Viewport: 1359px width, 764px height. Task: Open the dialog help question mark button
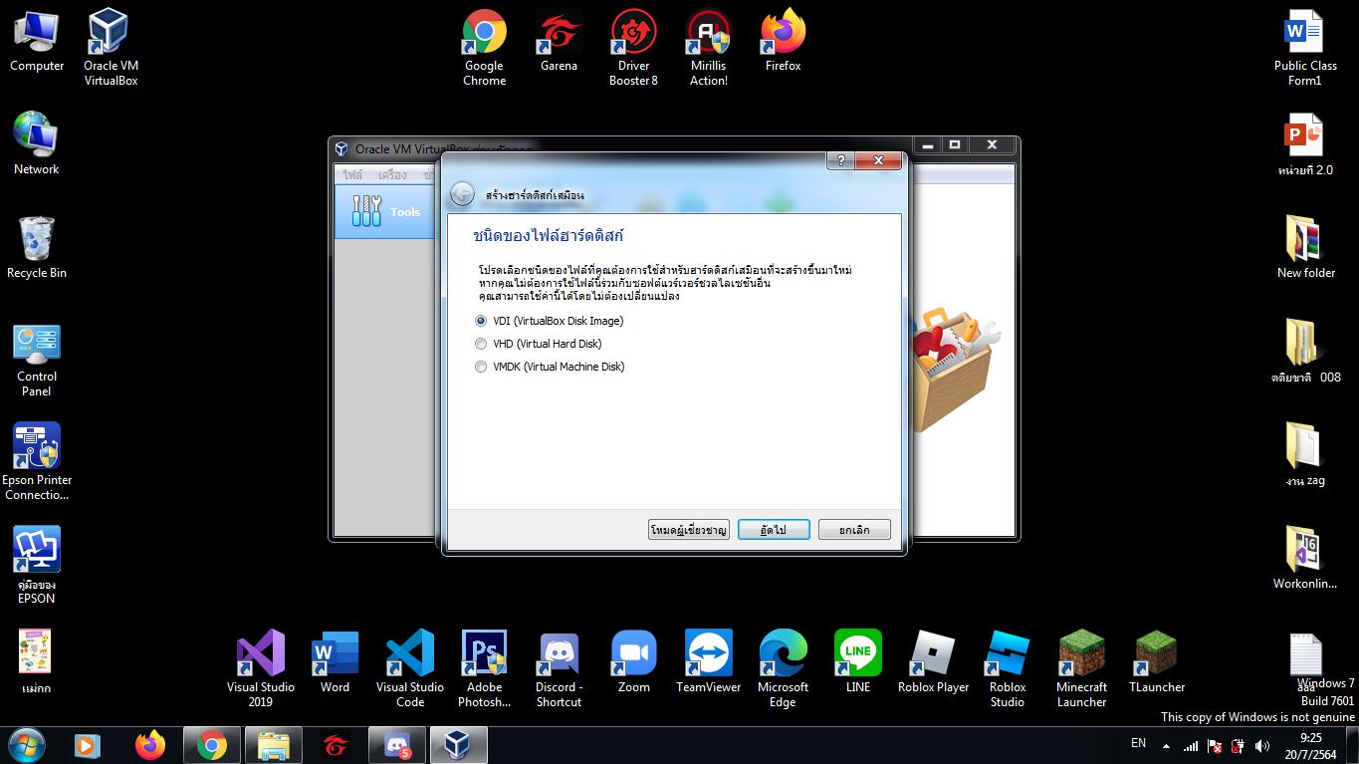point(840,160)
